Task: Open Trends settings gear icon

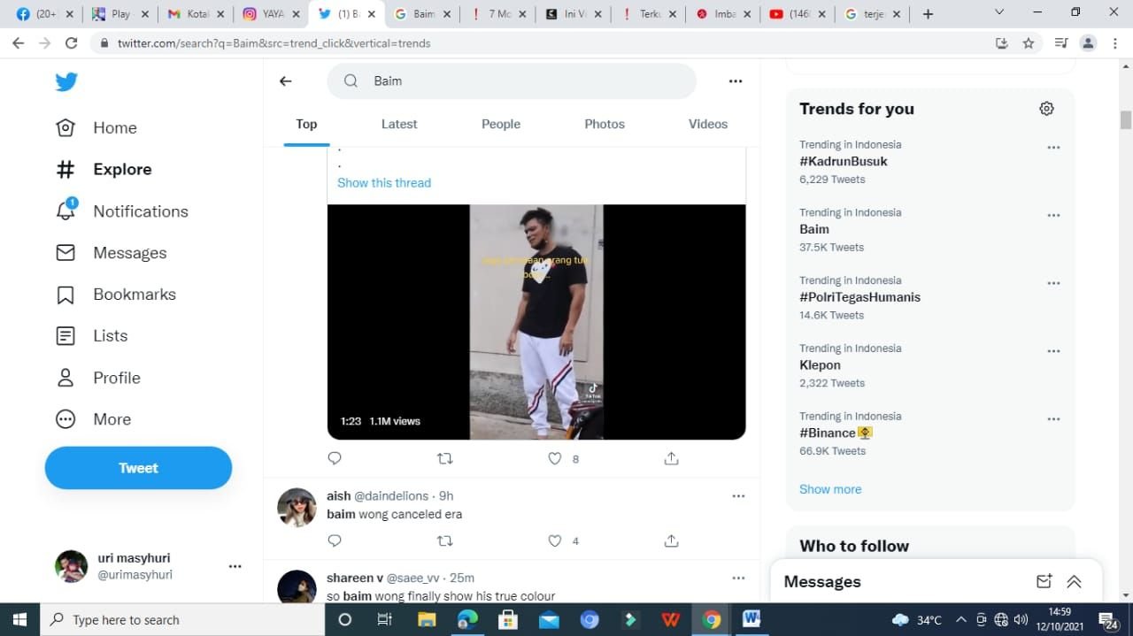Action: [1046, 109]
